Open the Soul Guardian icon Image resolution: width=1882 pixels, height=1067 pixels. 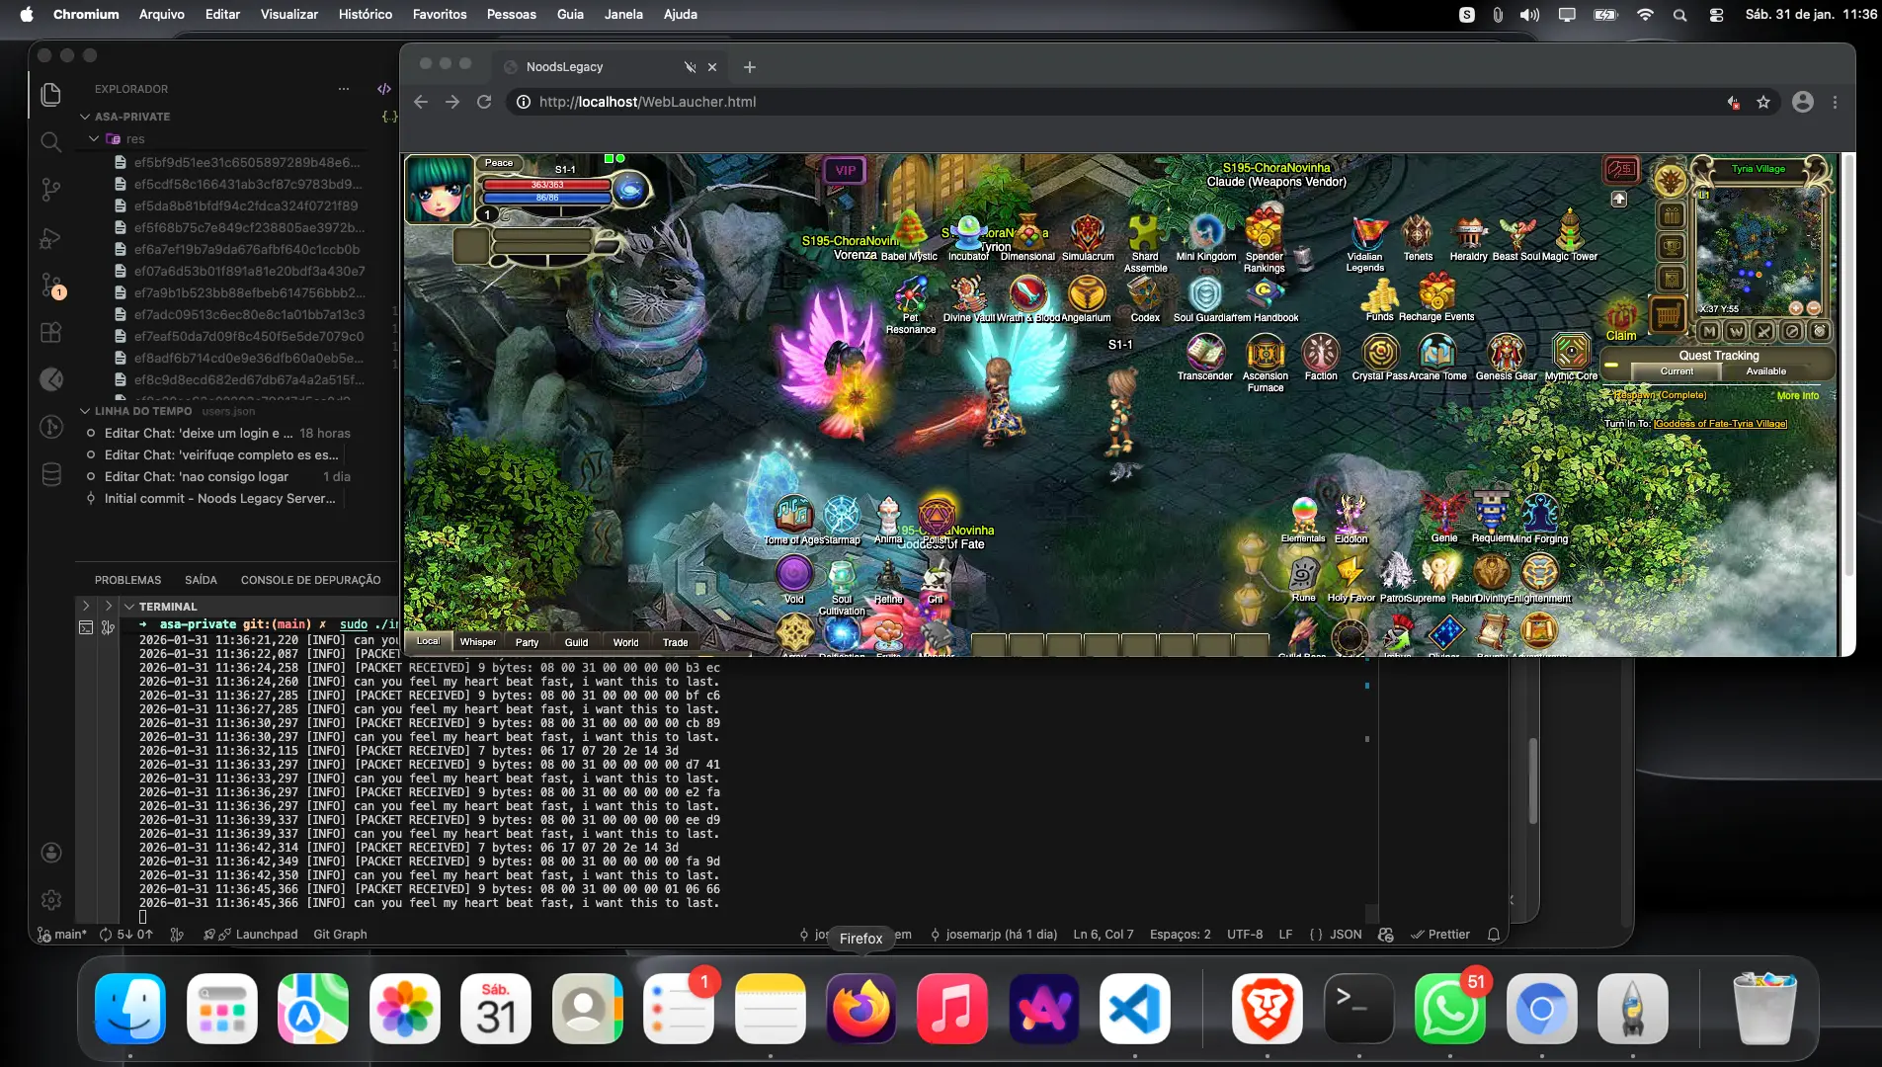(x=1205, y=294)
